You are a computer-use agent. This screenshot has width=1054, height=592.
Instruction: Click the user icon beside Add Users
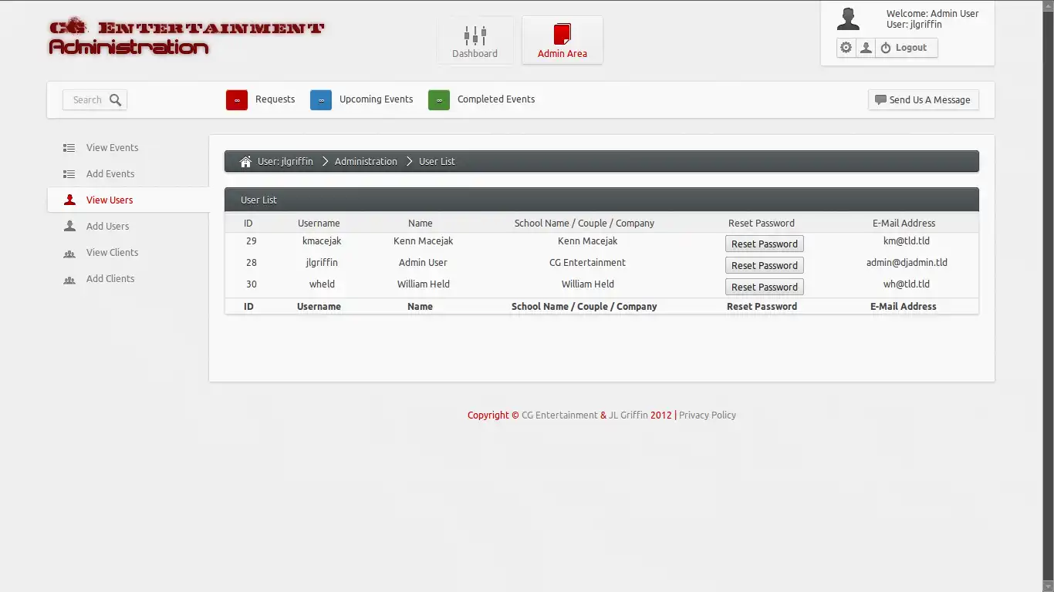[69, 226]
